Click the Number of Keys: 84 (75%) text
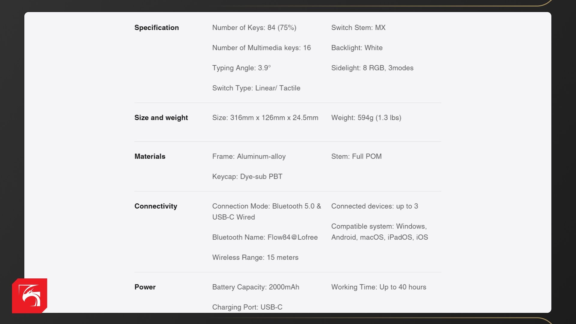This screenshot has height=324, width=576. pos(254,28)
